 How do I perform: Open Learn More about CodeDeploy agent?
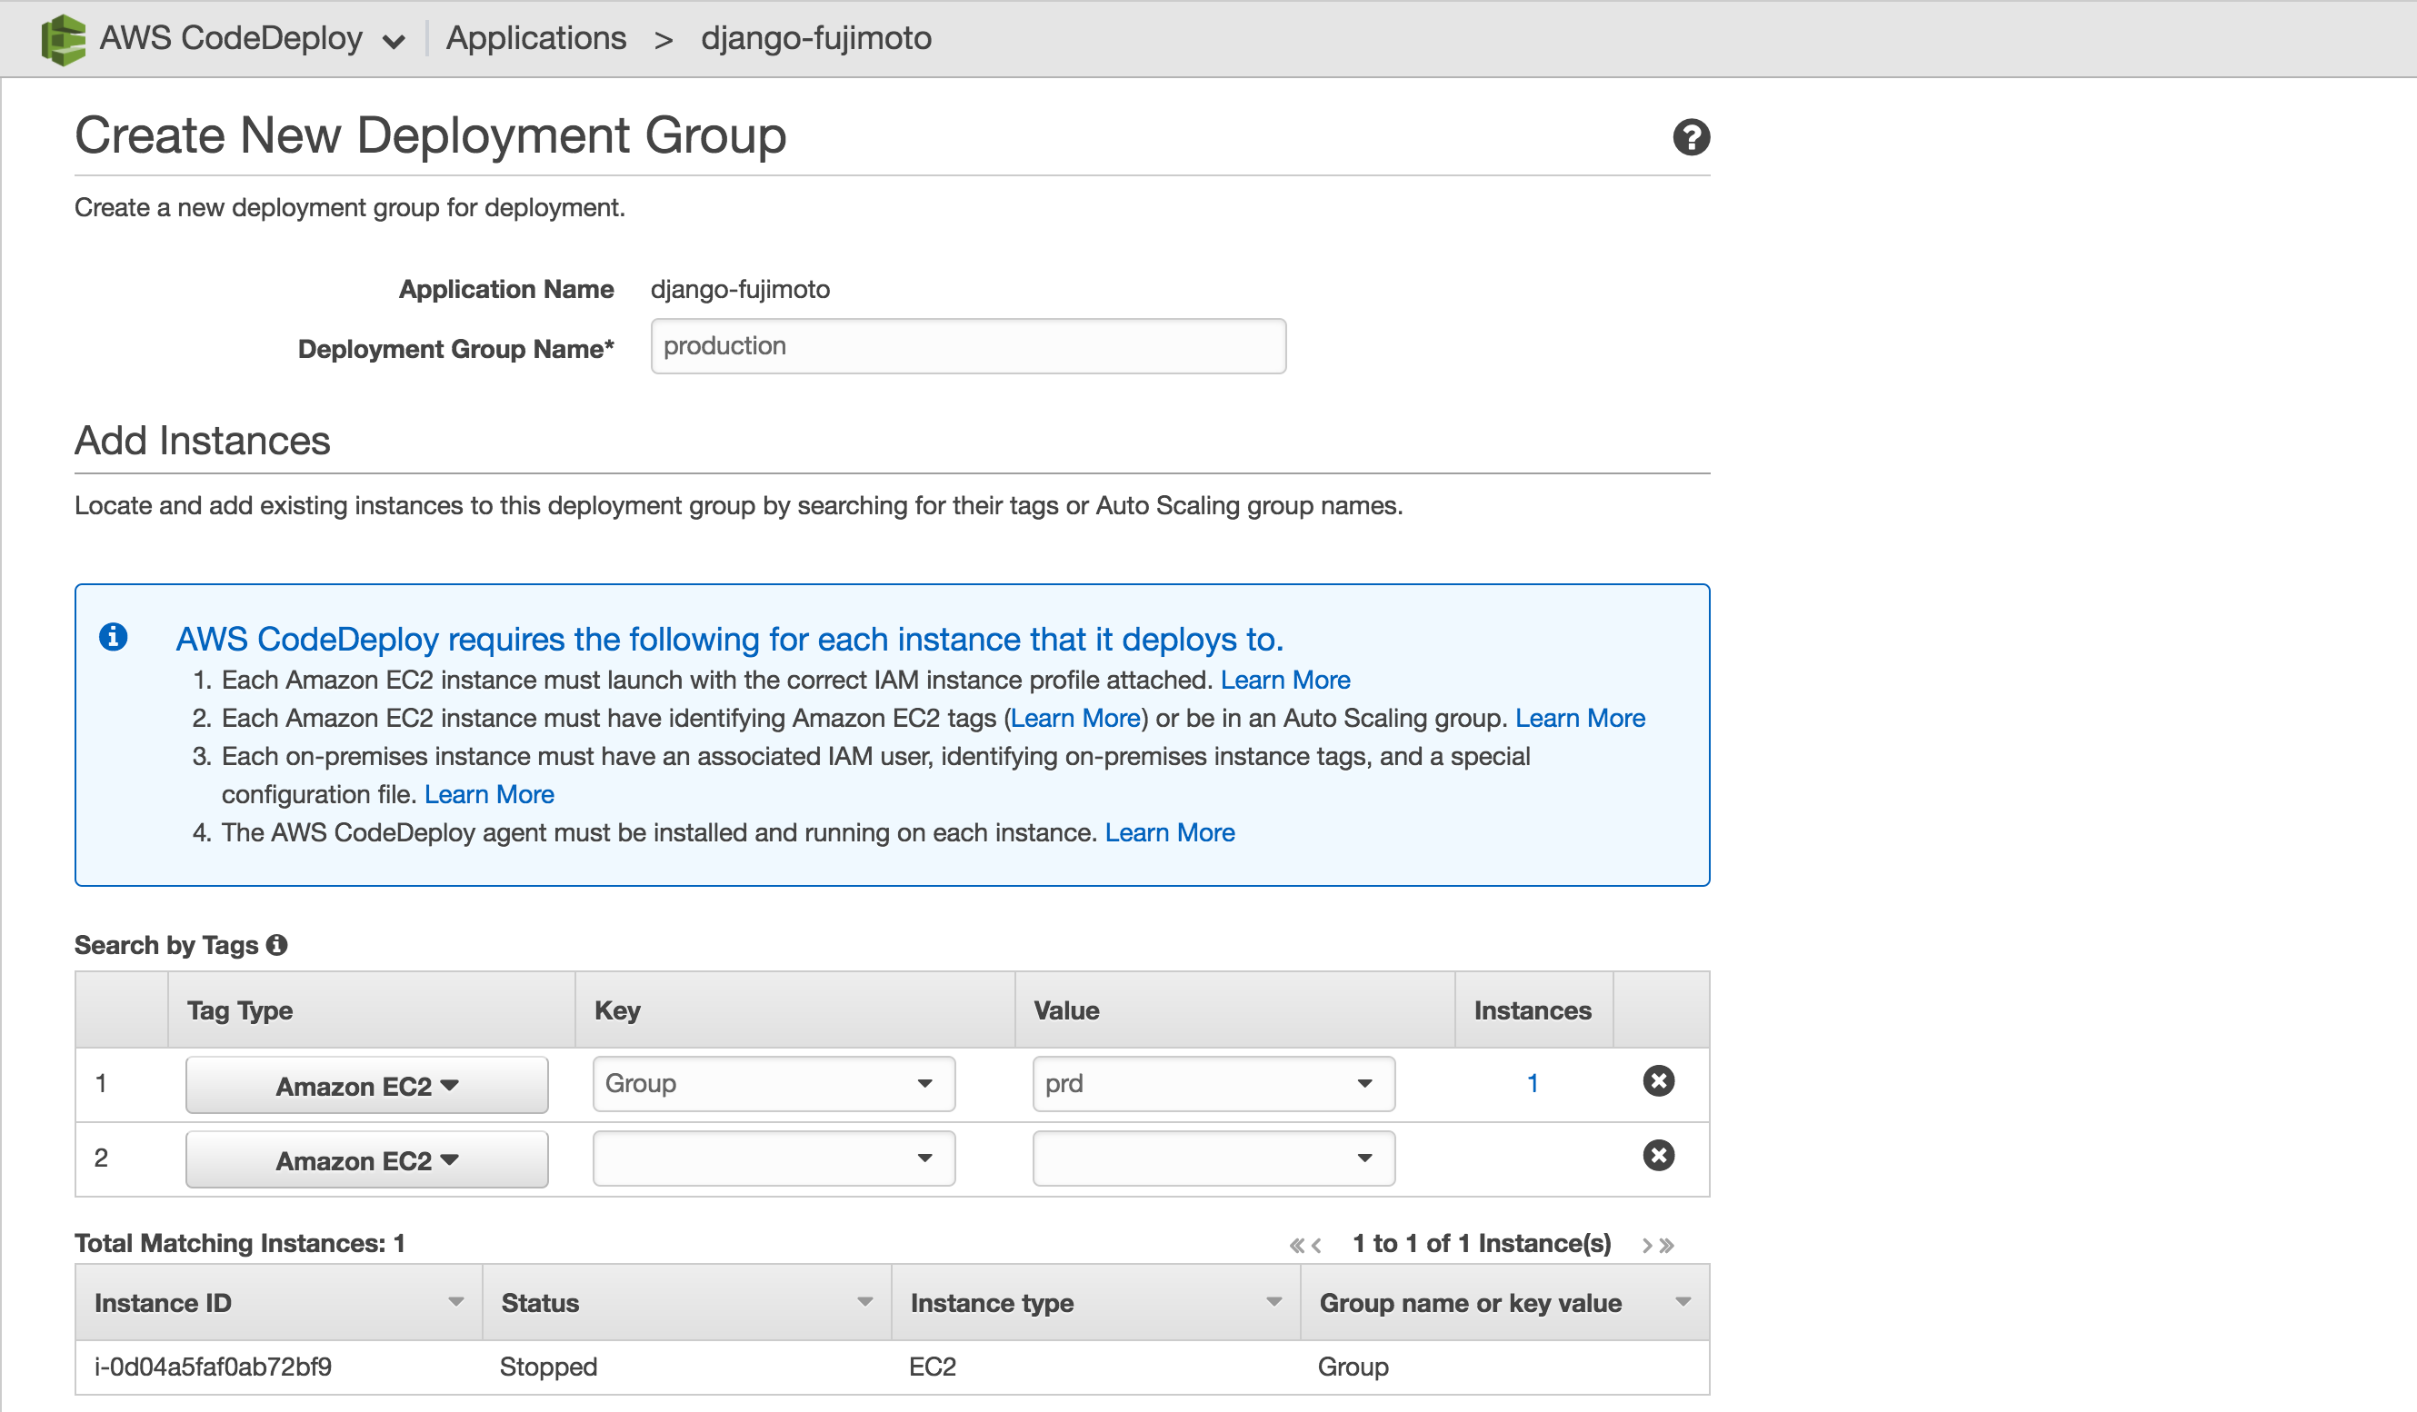point(1169,833)
